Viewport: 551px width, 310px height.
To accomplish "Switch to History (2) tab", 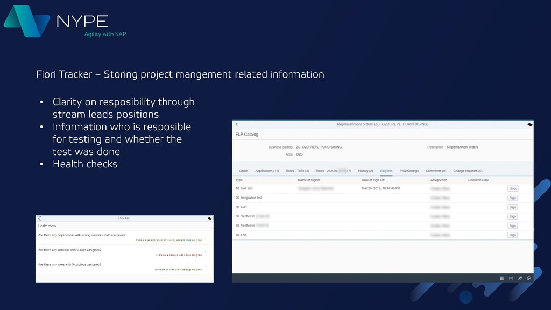I will tap(365, 171).
